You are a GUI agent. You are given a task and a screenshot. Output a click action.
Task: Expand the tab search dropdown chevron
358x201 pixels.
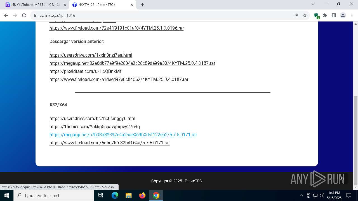(313, 4)
